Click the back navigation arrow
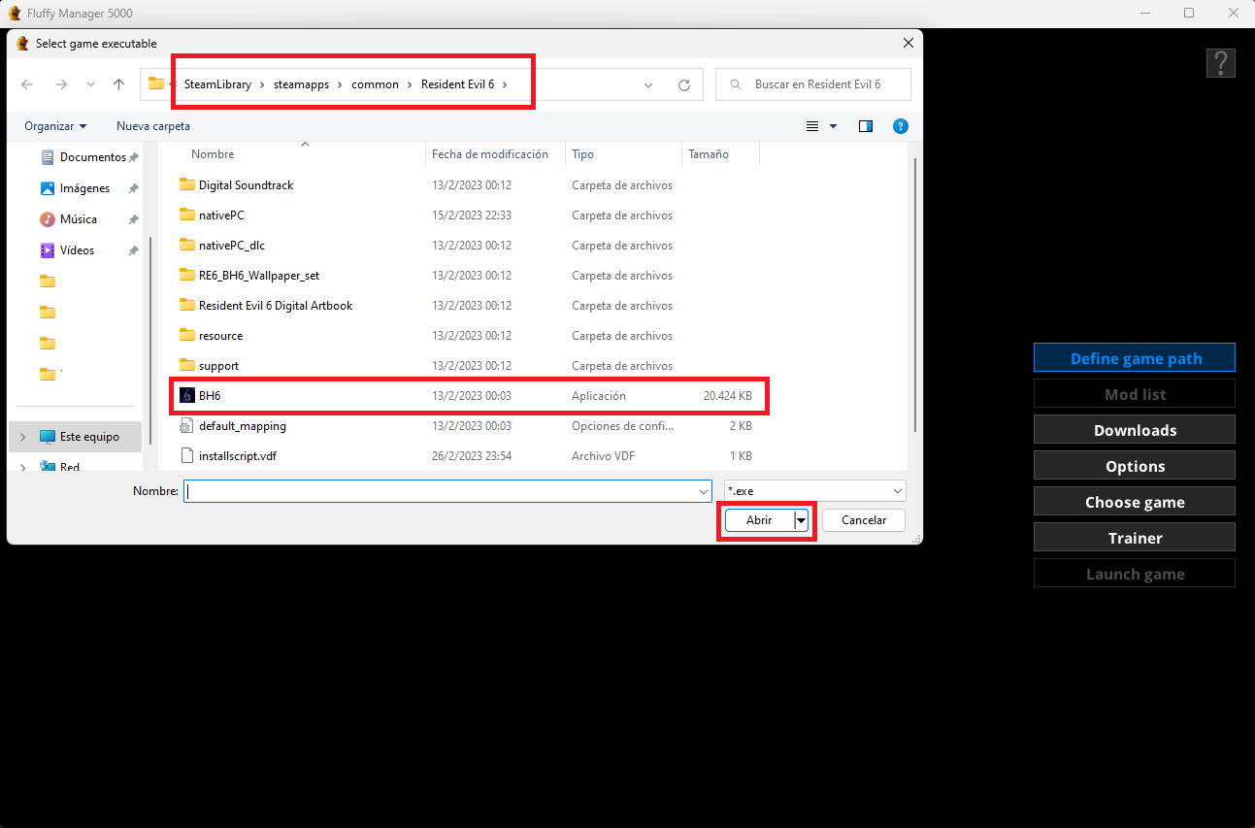The image size is (1255, 828). (27, 84)
